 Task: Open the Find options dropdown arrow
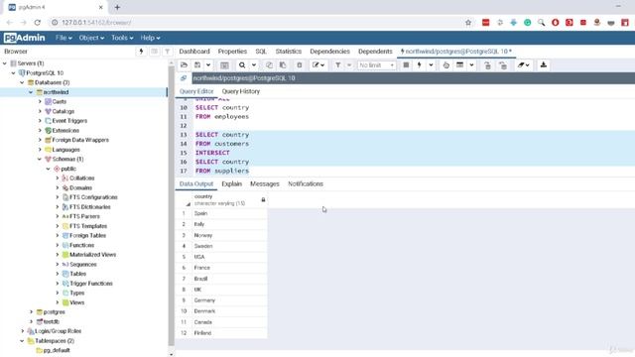pyautogui.click(x=254, y=65)
